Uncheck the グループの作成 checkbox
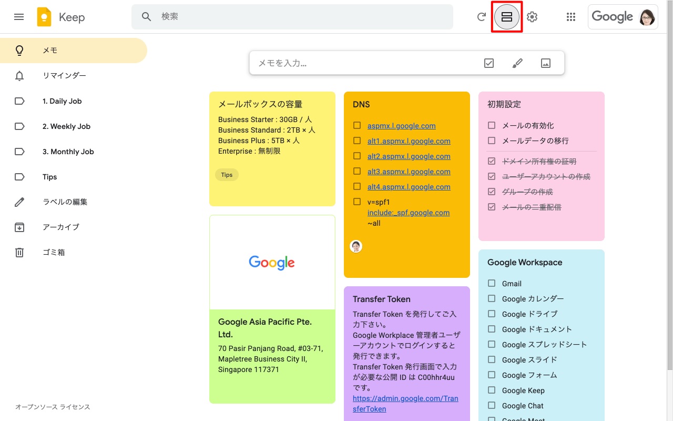The width and height of the screenshot is (673, 421). (x=492, y=192)
